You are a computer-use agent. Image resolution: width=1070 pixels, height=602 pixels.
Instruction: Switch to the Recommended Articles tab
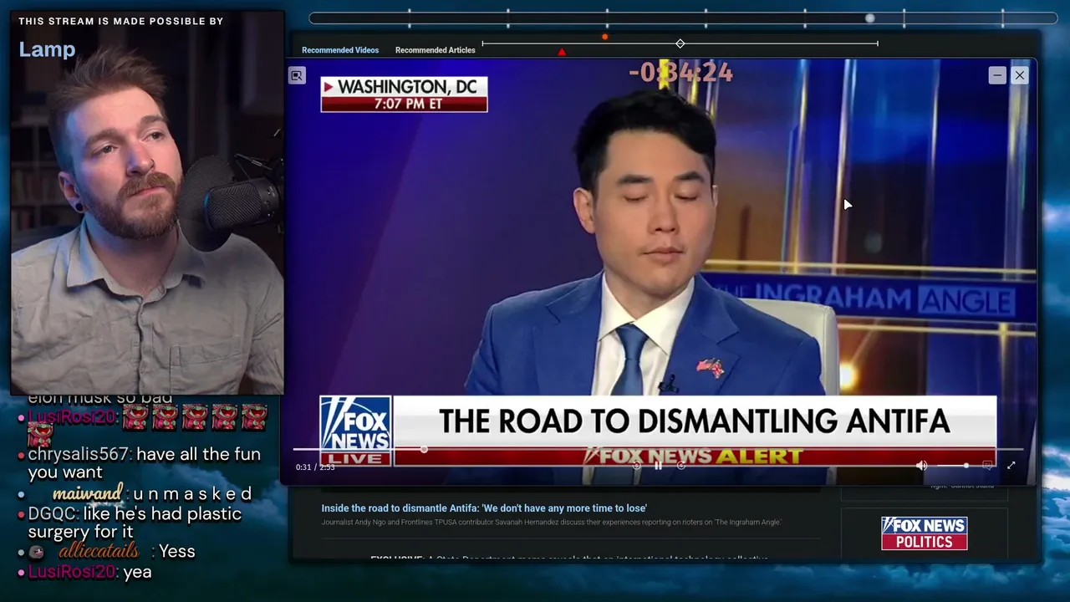click(435, 50)
